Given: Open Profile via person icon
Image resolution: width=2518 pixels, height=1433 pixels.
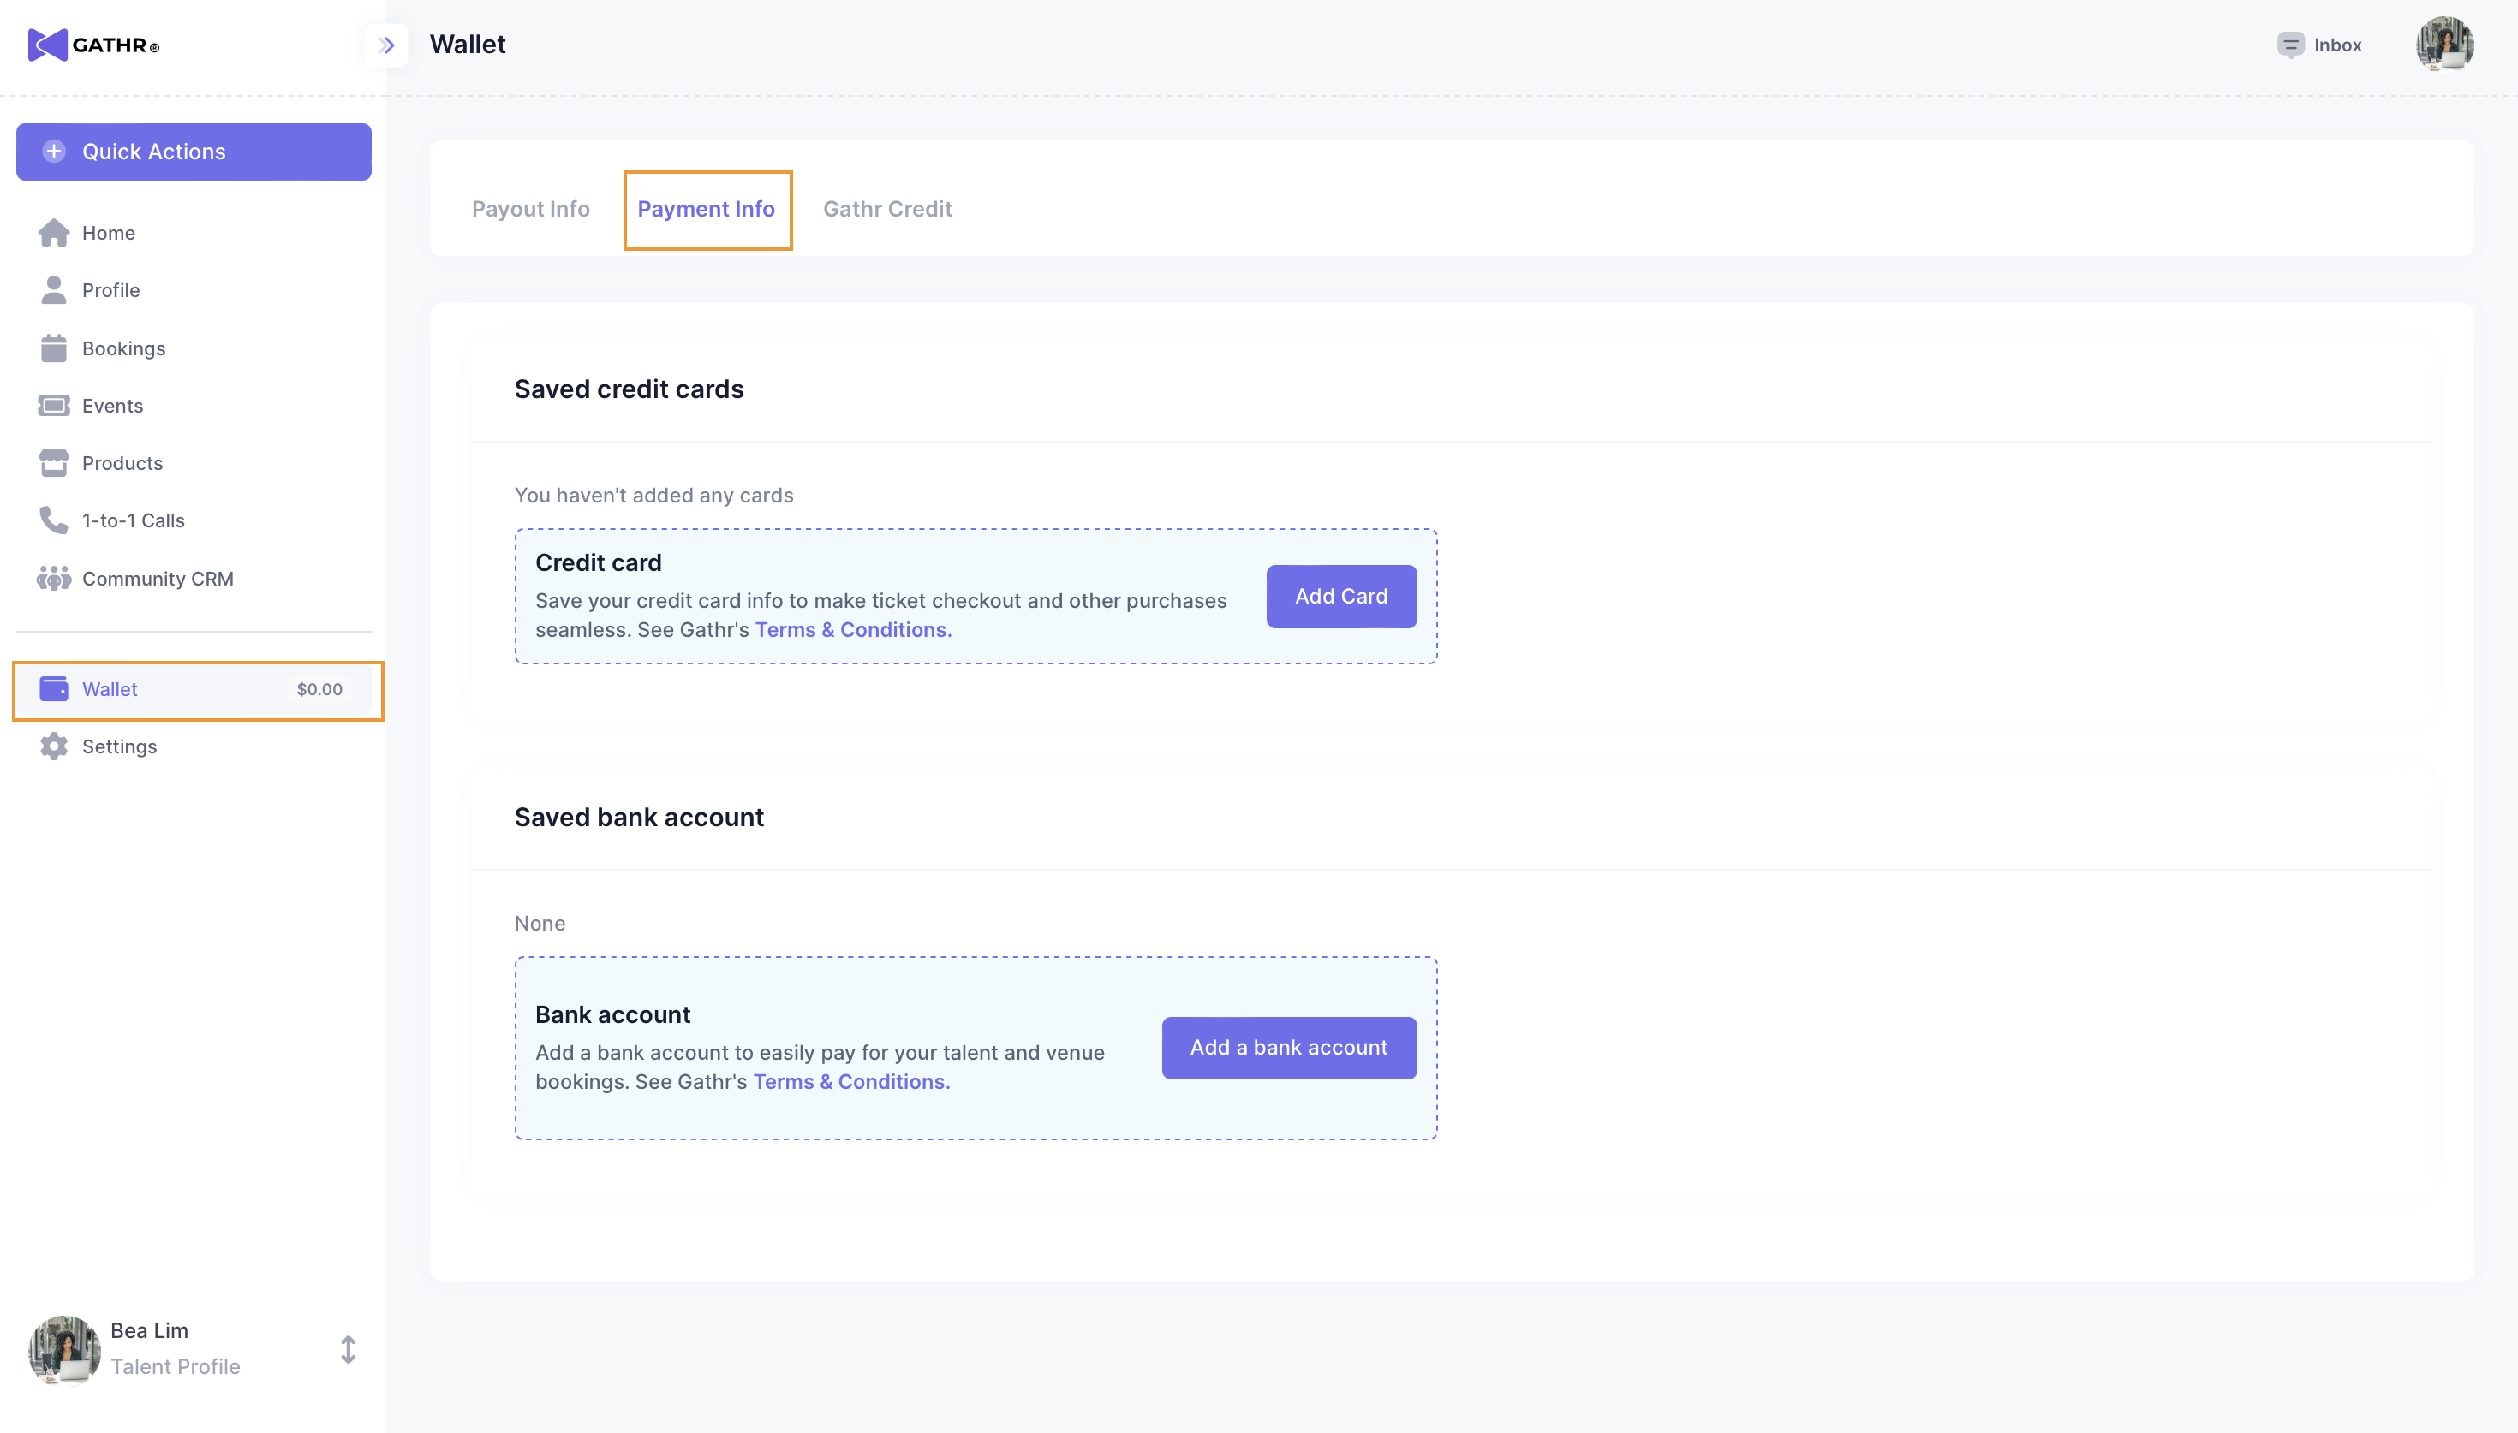Looking at the screenshot, I should coord(53,290).
